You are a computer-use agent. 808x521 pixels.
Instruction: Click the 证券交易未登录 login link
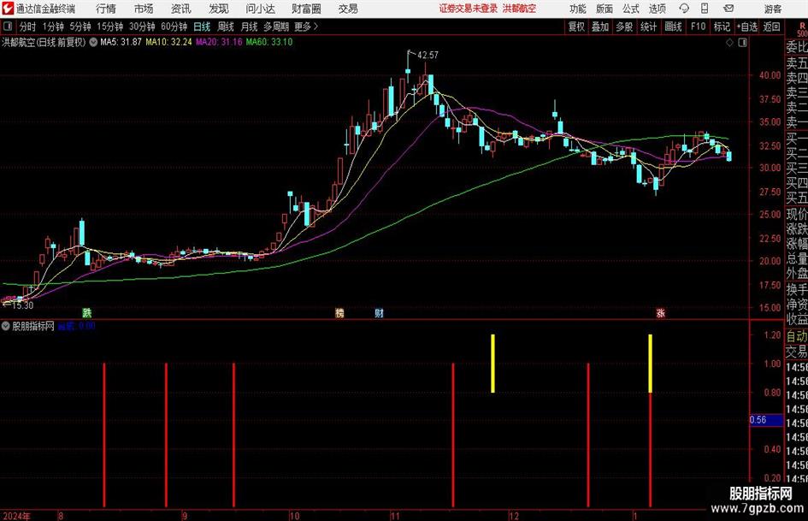pyautogui.click(x=469, y=9)
